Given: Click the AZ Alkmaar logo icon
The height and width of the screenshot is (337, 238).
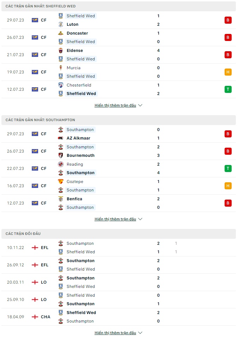Looking at the screenshot, I should pyautogui.click(x=61, y=138).
